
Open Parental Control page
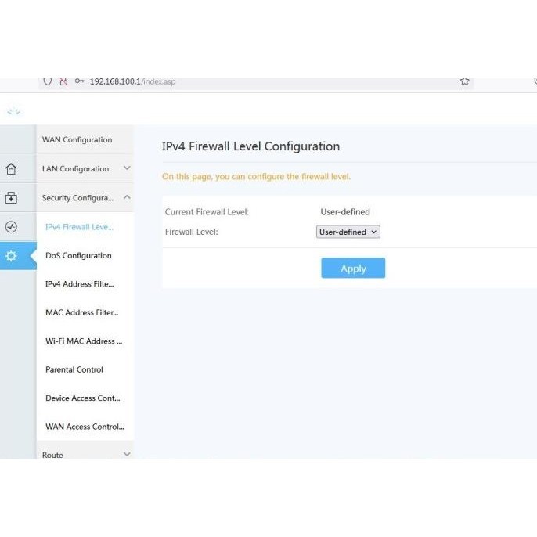[x=74, y=369]
